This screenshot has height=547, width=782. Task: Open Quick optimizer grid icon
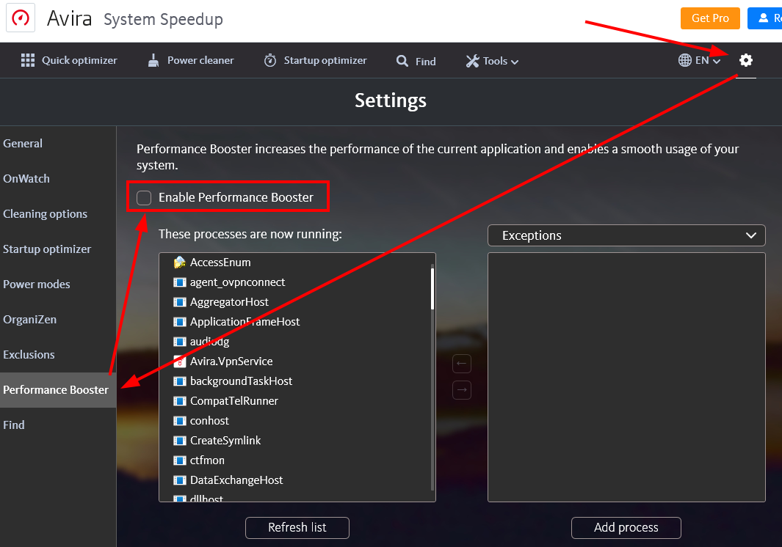(28, 61)
